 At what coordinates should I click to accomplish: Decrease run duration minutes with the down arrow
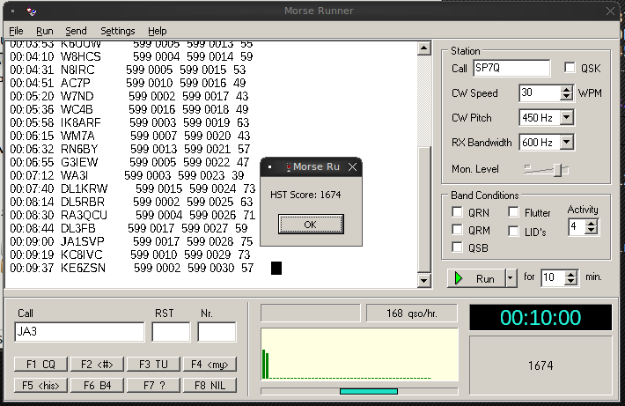(x=570, y=281)
